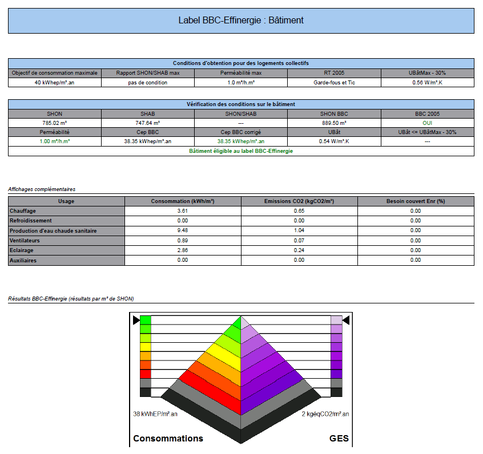Click the Refroidissement row label
The width and height of the screenshot is (483, 454).
coord(30,221)
